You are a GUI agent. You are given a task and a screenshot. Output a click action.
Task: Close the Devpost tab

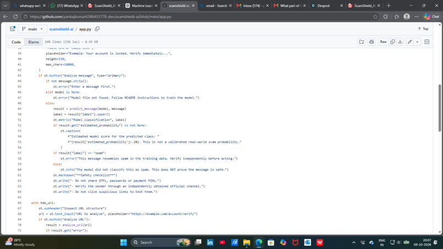tap(341, 5)
